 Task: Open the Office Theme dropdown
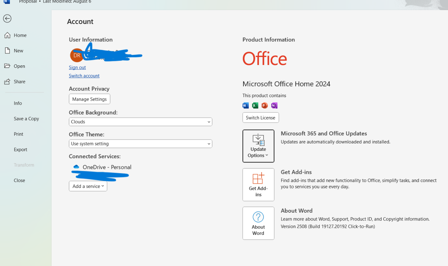tap(141, 144)
